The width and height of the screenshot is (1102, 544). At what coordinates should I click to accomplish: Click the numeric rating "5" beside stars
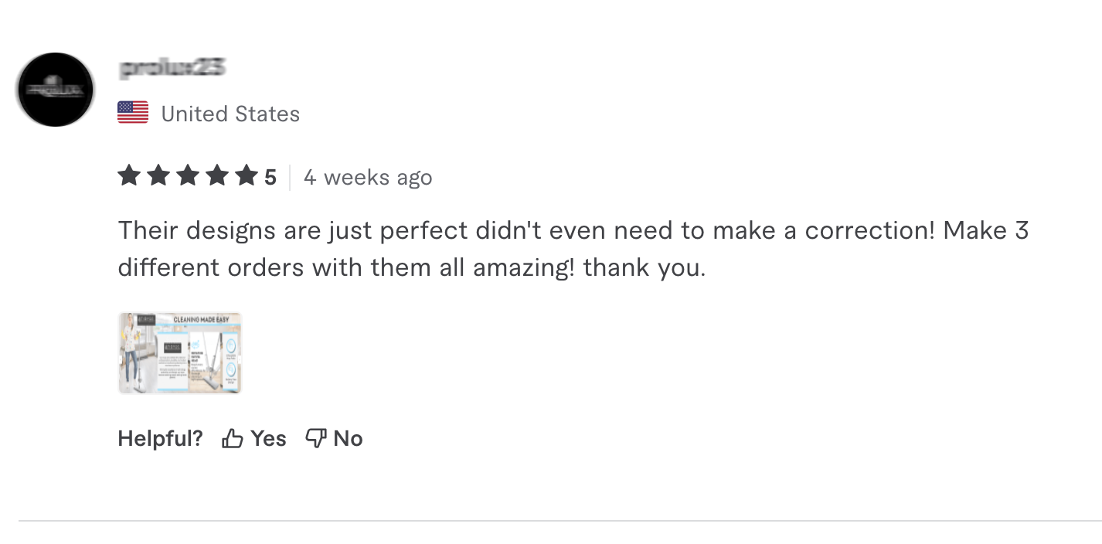270,178
